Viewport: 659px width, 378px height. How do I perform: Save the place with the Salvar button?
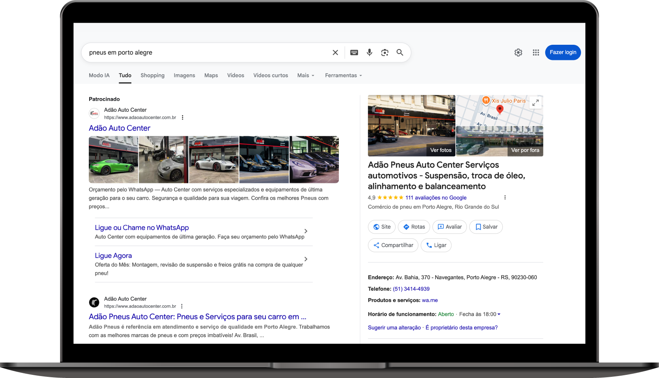point(486,227)
